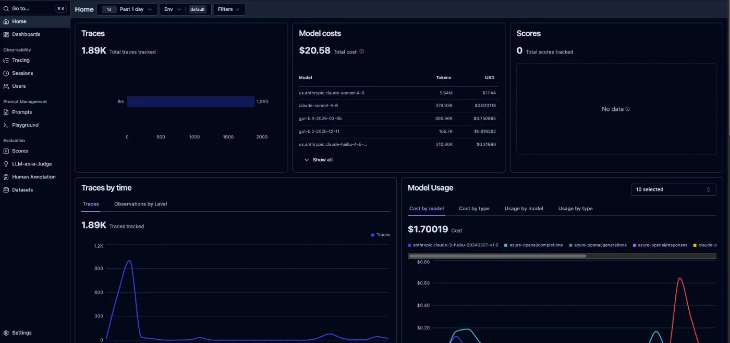This screenshot has height=343, width=730.
Task: Open Dashboards from the sidebar
Action: click(x=35, y=34)
